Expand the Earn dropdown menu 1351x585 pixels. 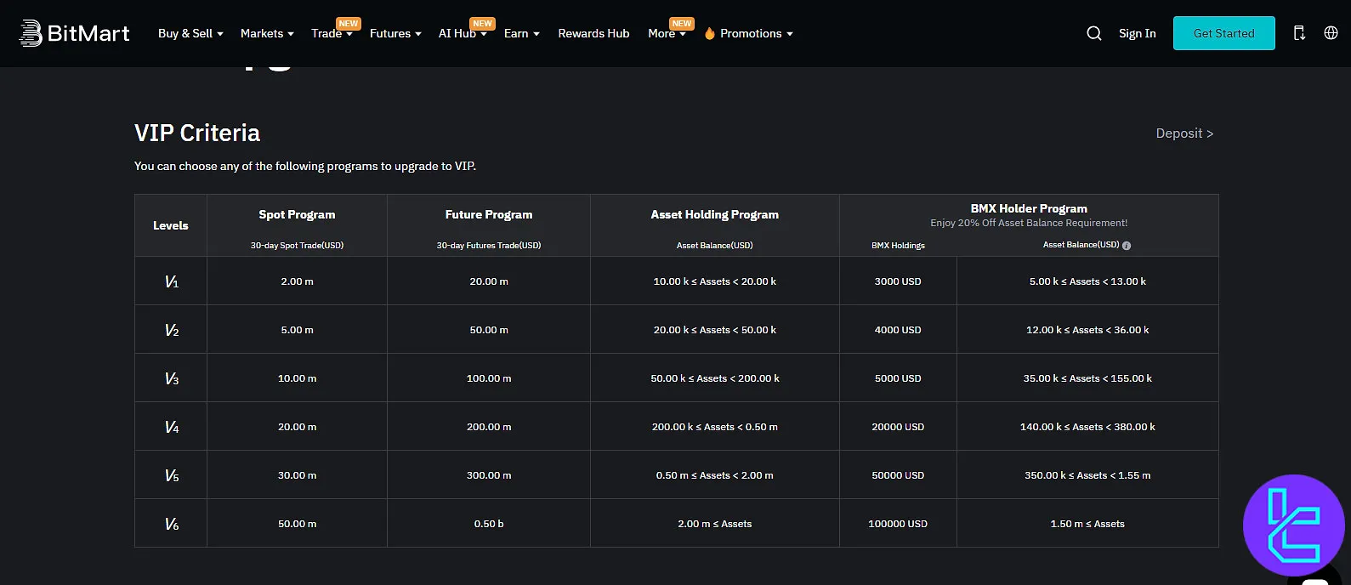pos(522,33)
